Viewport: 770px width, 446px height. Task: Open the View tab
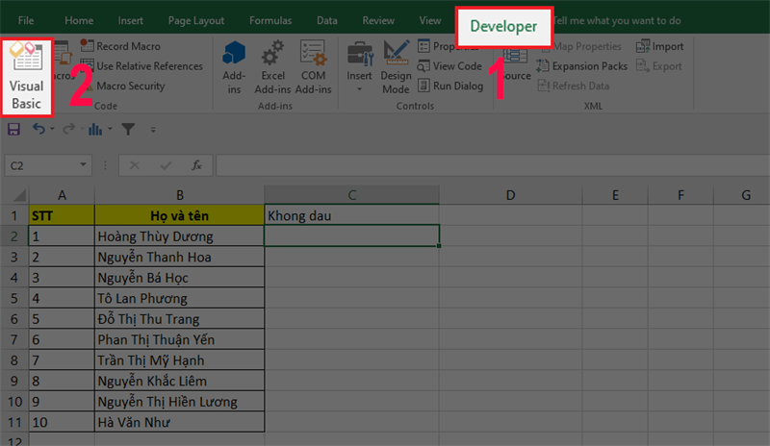point(429,20)
